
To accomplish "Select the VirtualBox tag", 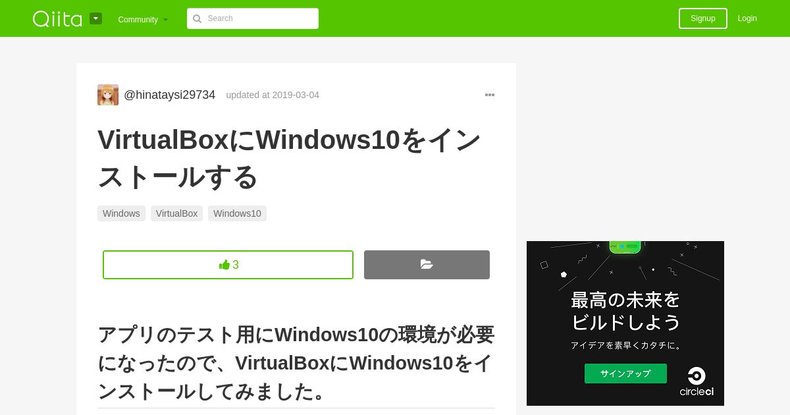I will 176,213.
